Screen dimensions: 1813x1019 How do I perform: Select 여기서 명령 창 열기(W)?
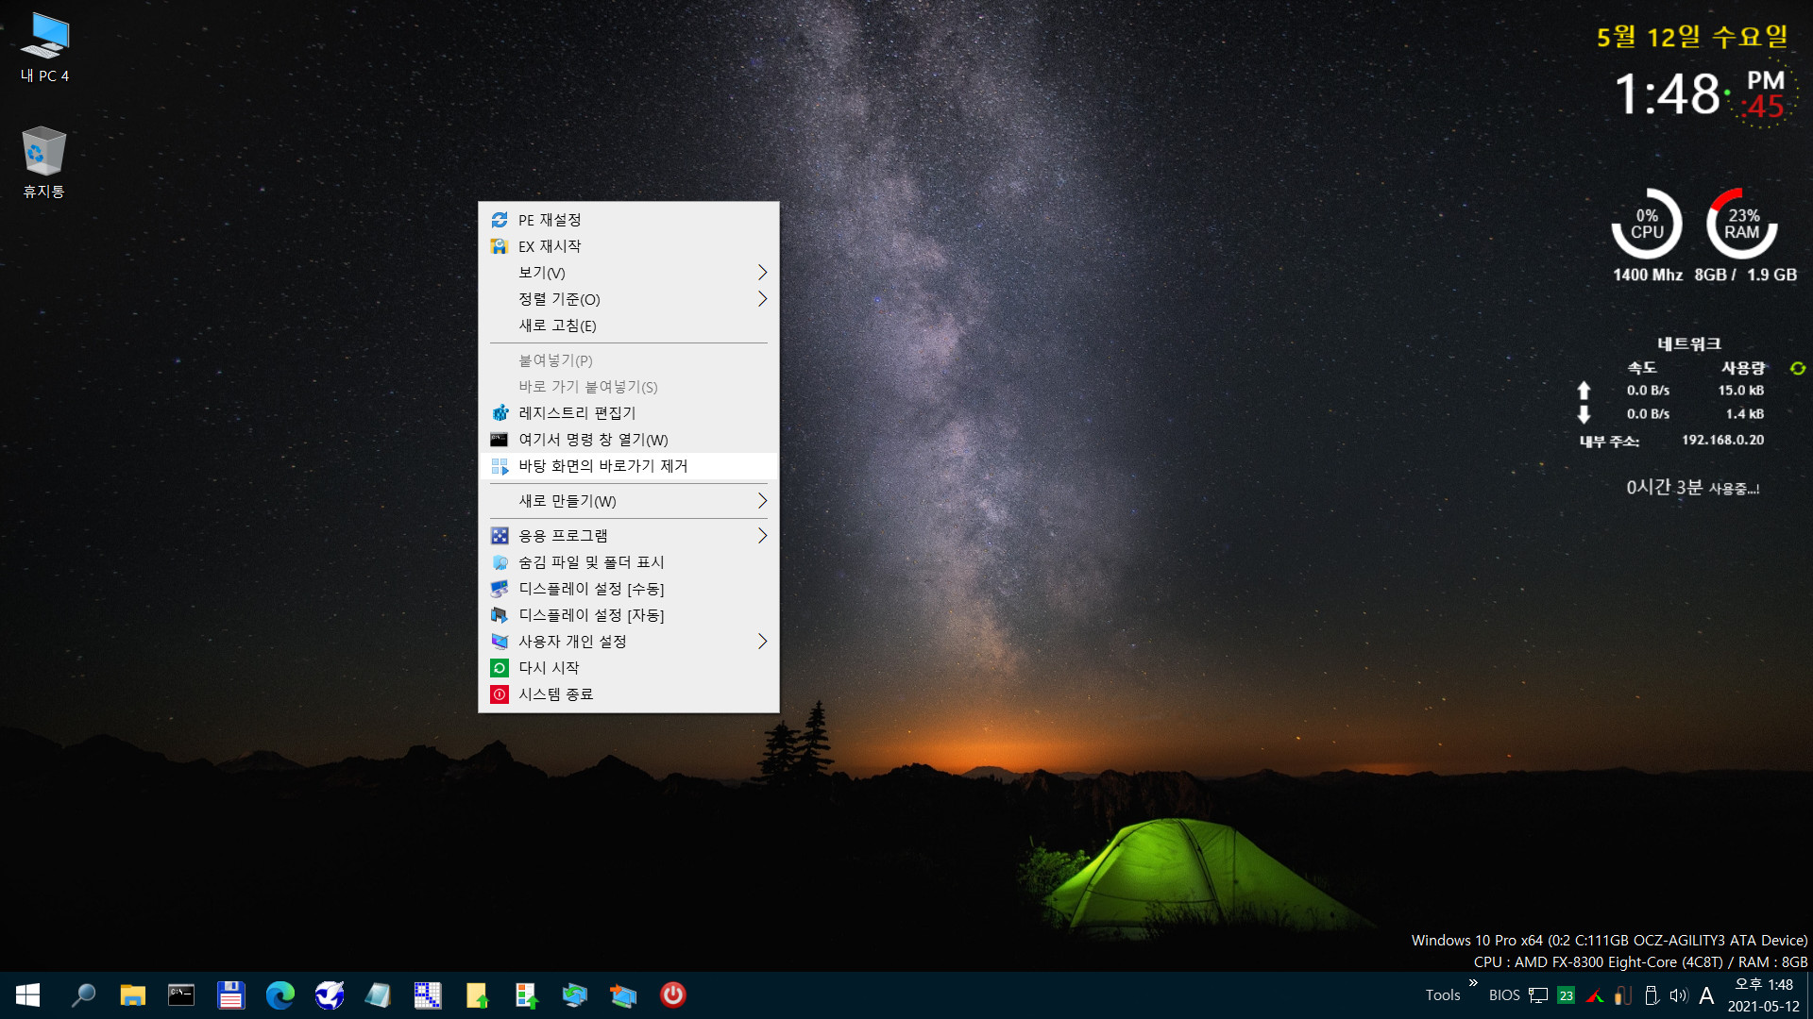pyautogui.click(x=629, y=440)
